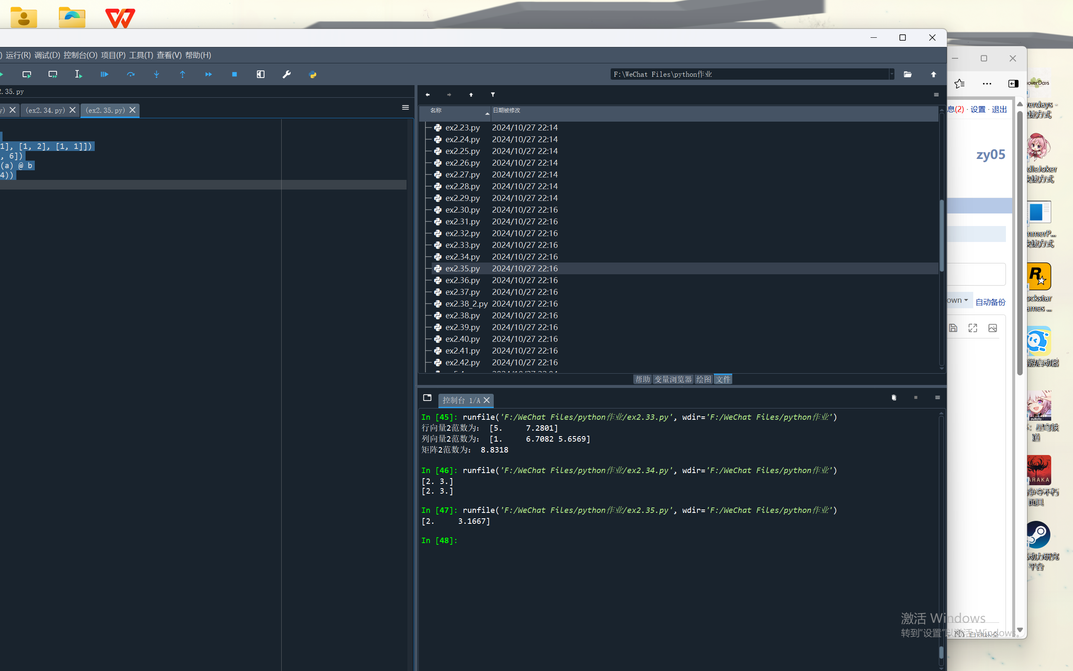Click the Stop debugging square icon

point(235,75)
